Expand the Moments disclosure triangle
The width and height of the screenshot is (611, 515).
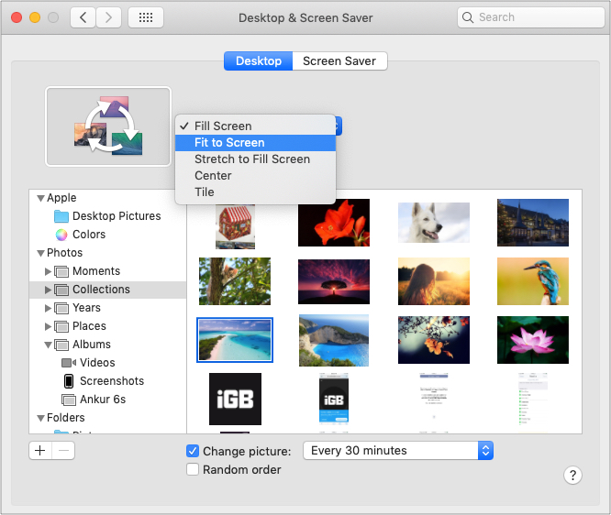click(48, 271)
